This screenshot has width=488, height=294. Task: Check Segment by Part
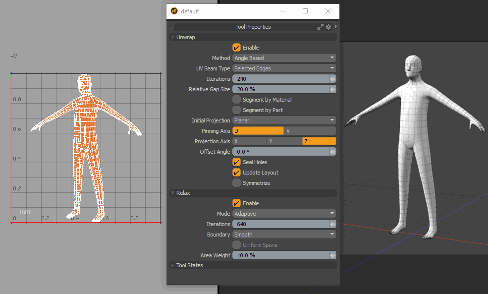236,110
